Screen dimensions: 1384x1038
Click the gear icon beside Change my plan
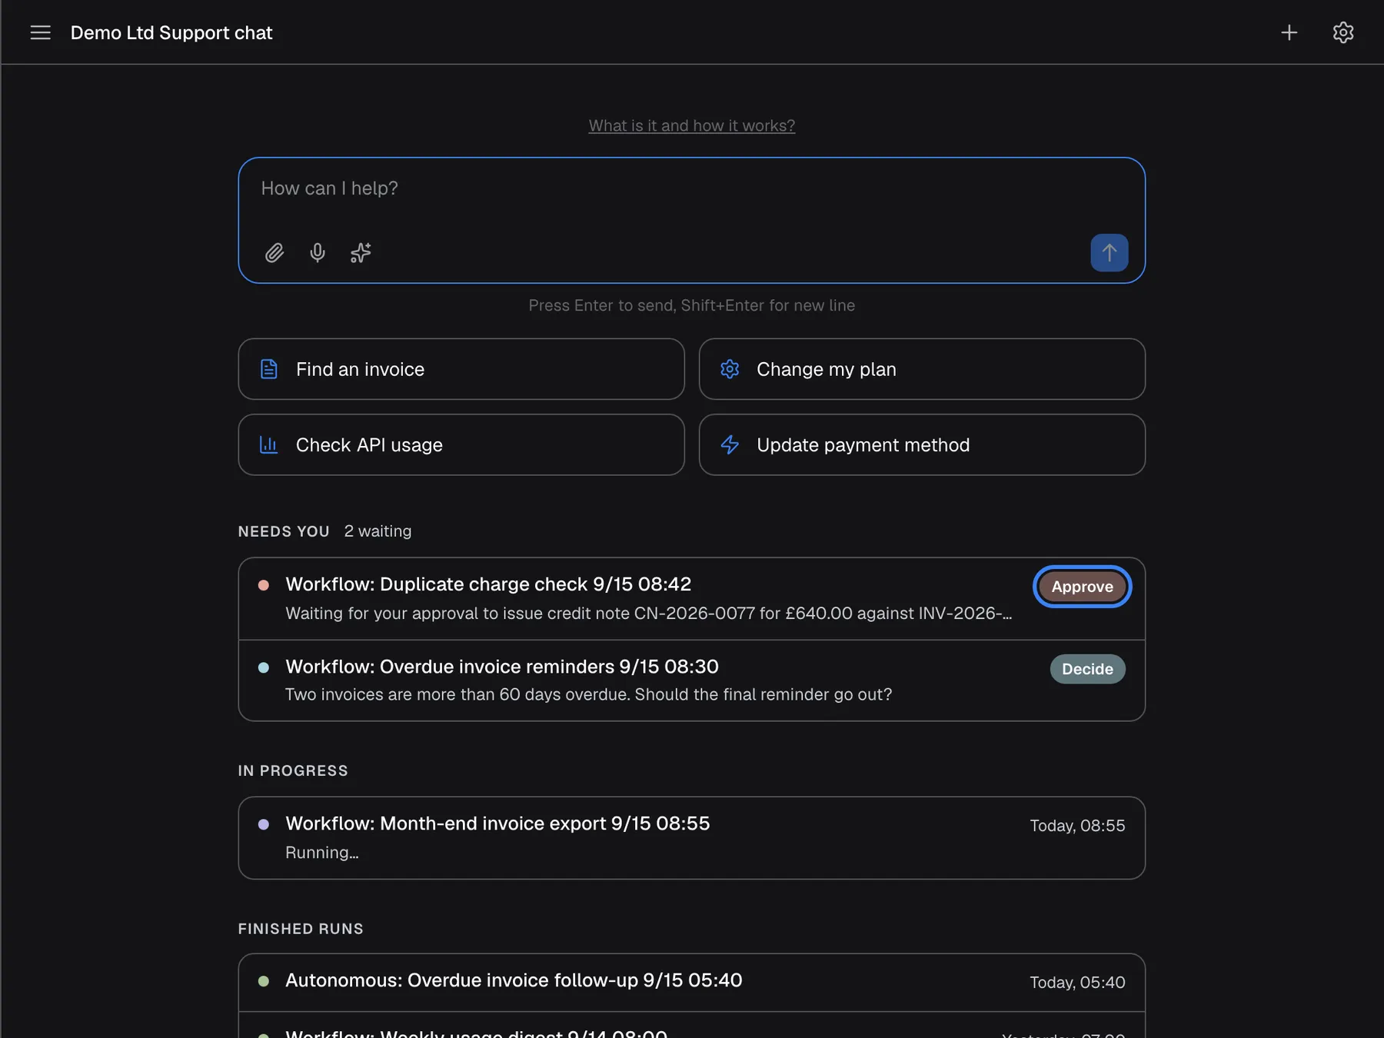pyautogui.click(x=730, y=369)
